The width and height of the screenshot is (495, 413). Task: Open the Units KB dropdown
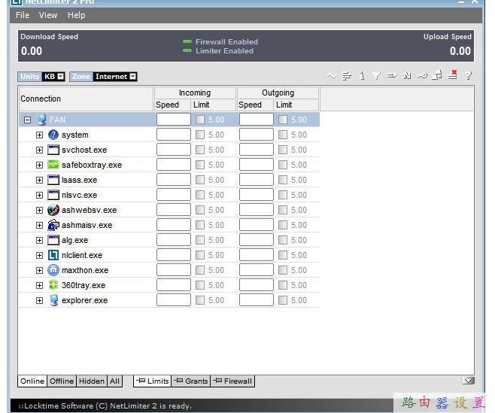coord(54,77)
